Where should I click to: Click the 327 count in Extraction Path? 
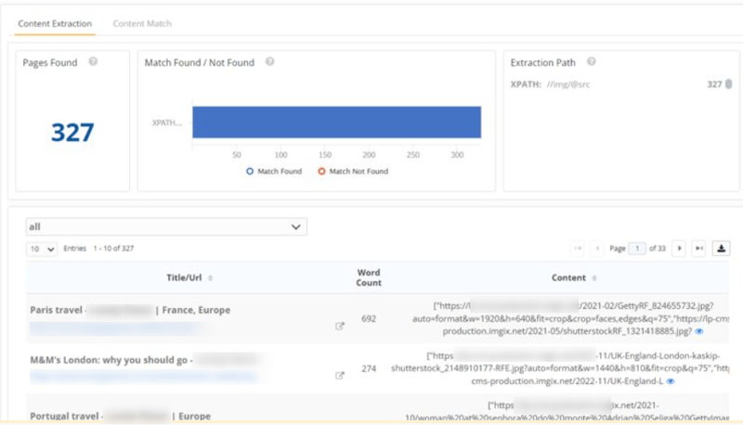click(714, 84)
